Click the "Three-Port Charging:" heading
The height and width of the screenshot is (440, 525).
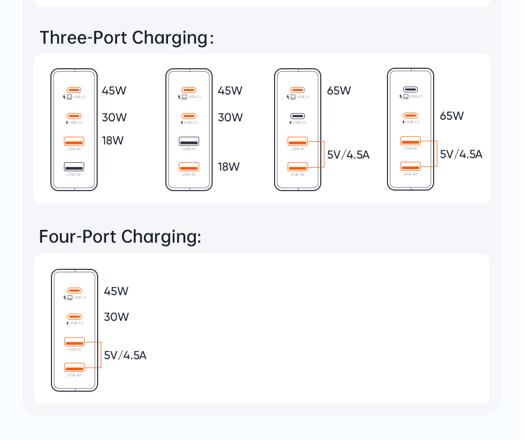[127, 38]
